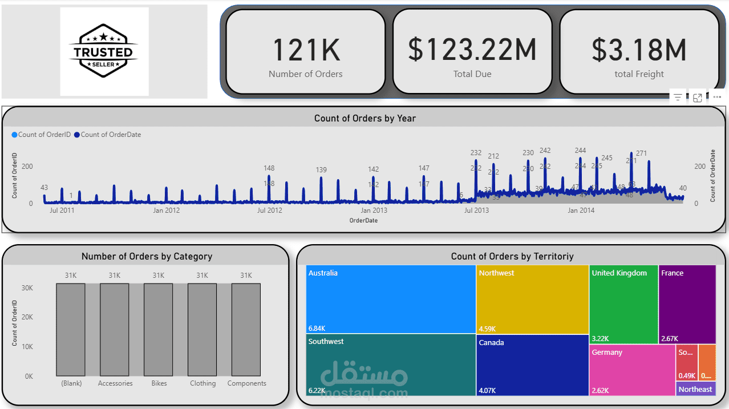Image resolution: width=729 pixels, height=409 pixels.
Task: Enter focus mode using the expand icon
Action: [697, 97]
